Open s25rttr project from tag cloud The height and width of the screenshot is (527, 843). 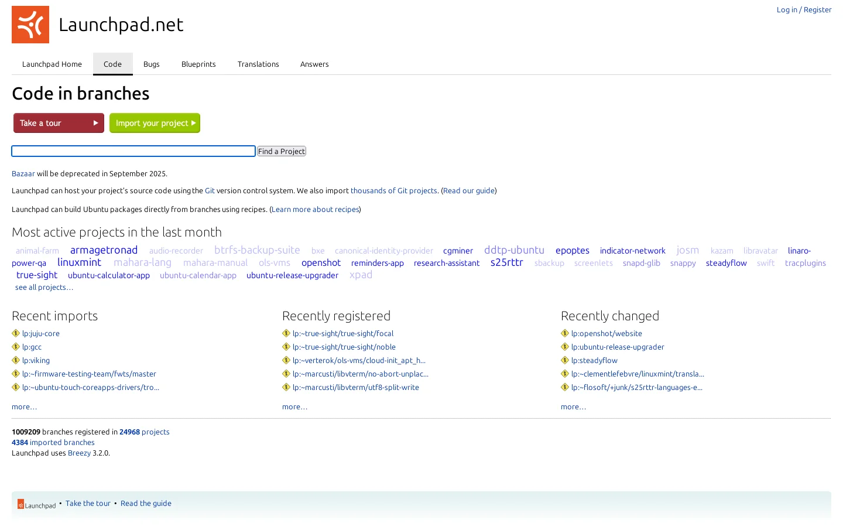pyautogui.click(x=506, y=262)
